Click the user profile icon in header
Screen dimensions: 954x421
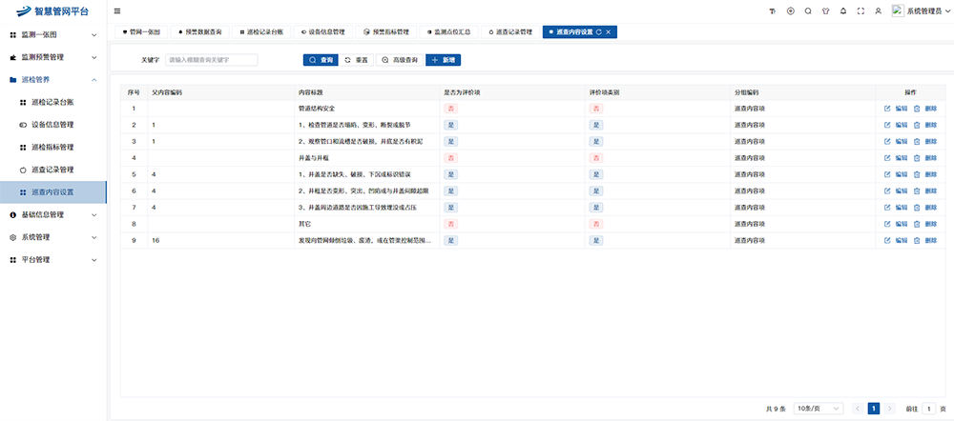click(x=878, y=10)
